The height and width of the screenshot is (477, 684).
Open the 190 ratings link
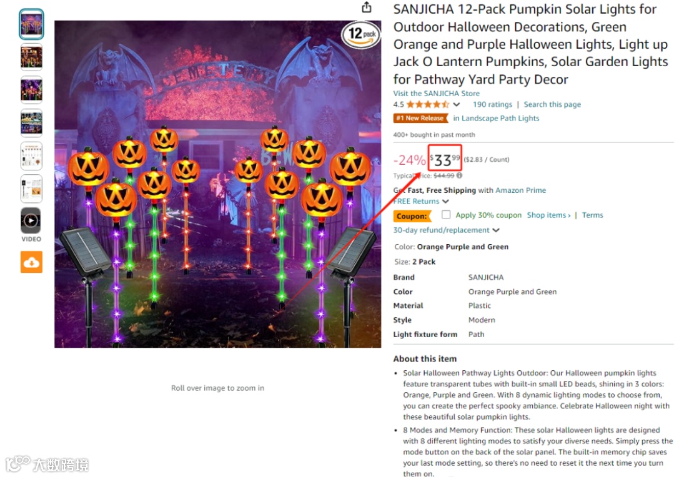[492, 104]
